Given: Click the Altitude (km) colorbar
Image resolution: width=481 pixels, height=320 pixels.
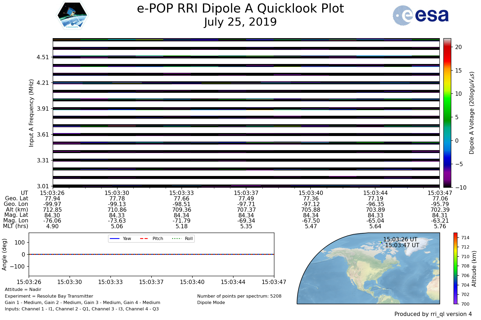Looking at the screenshot, I should 455,268.
